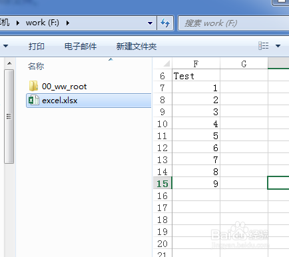Select row 7 header in Excel
The image size is (289, 257).
click(x=162, y=88)
